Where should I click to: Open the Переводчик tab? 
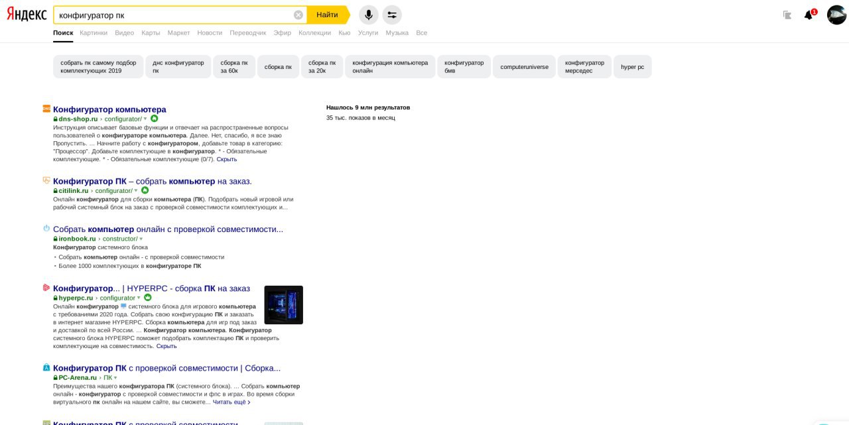coord(247,32)
